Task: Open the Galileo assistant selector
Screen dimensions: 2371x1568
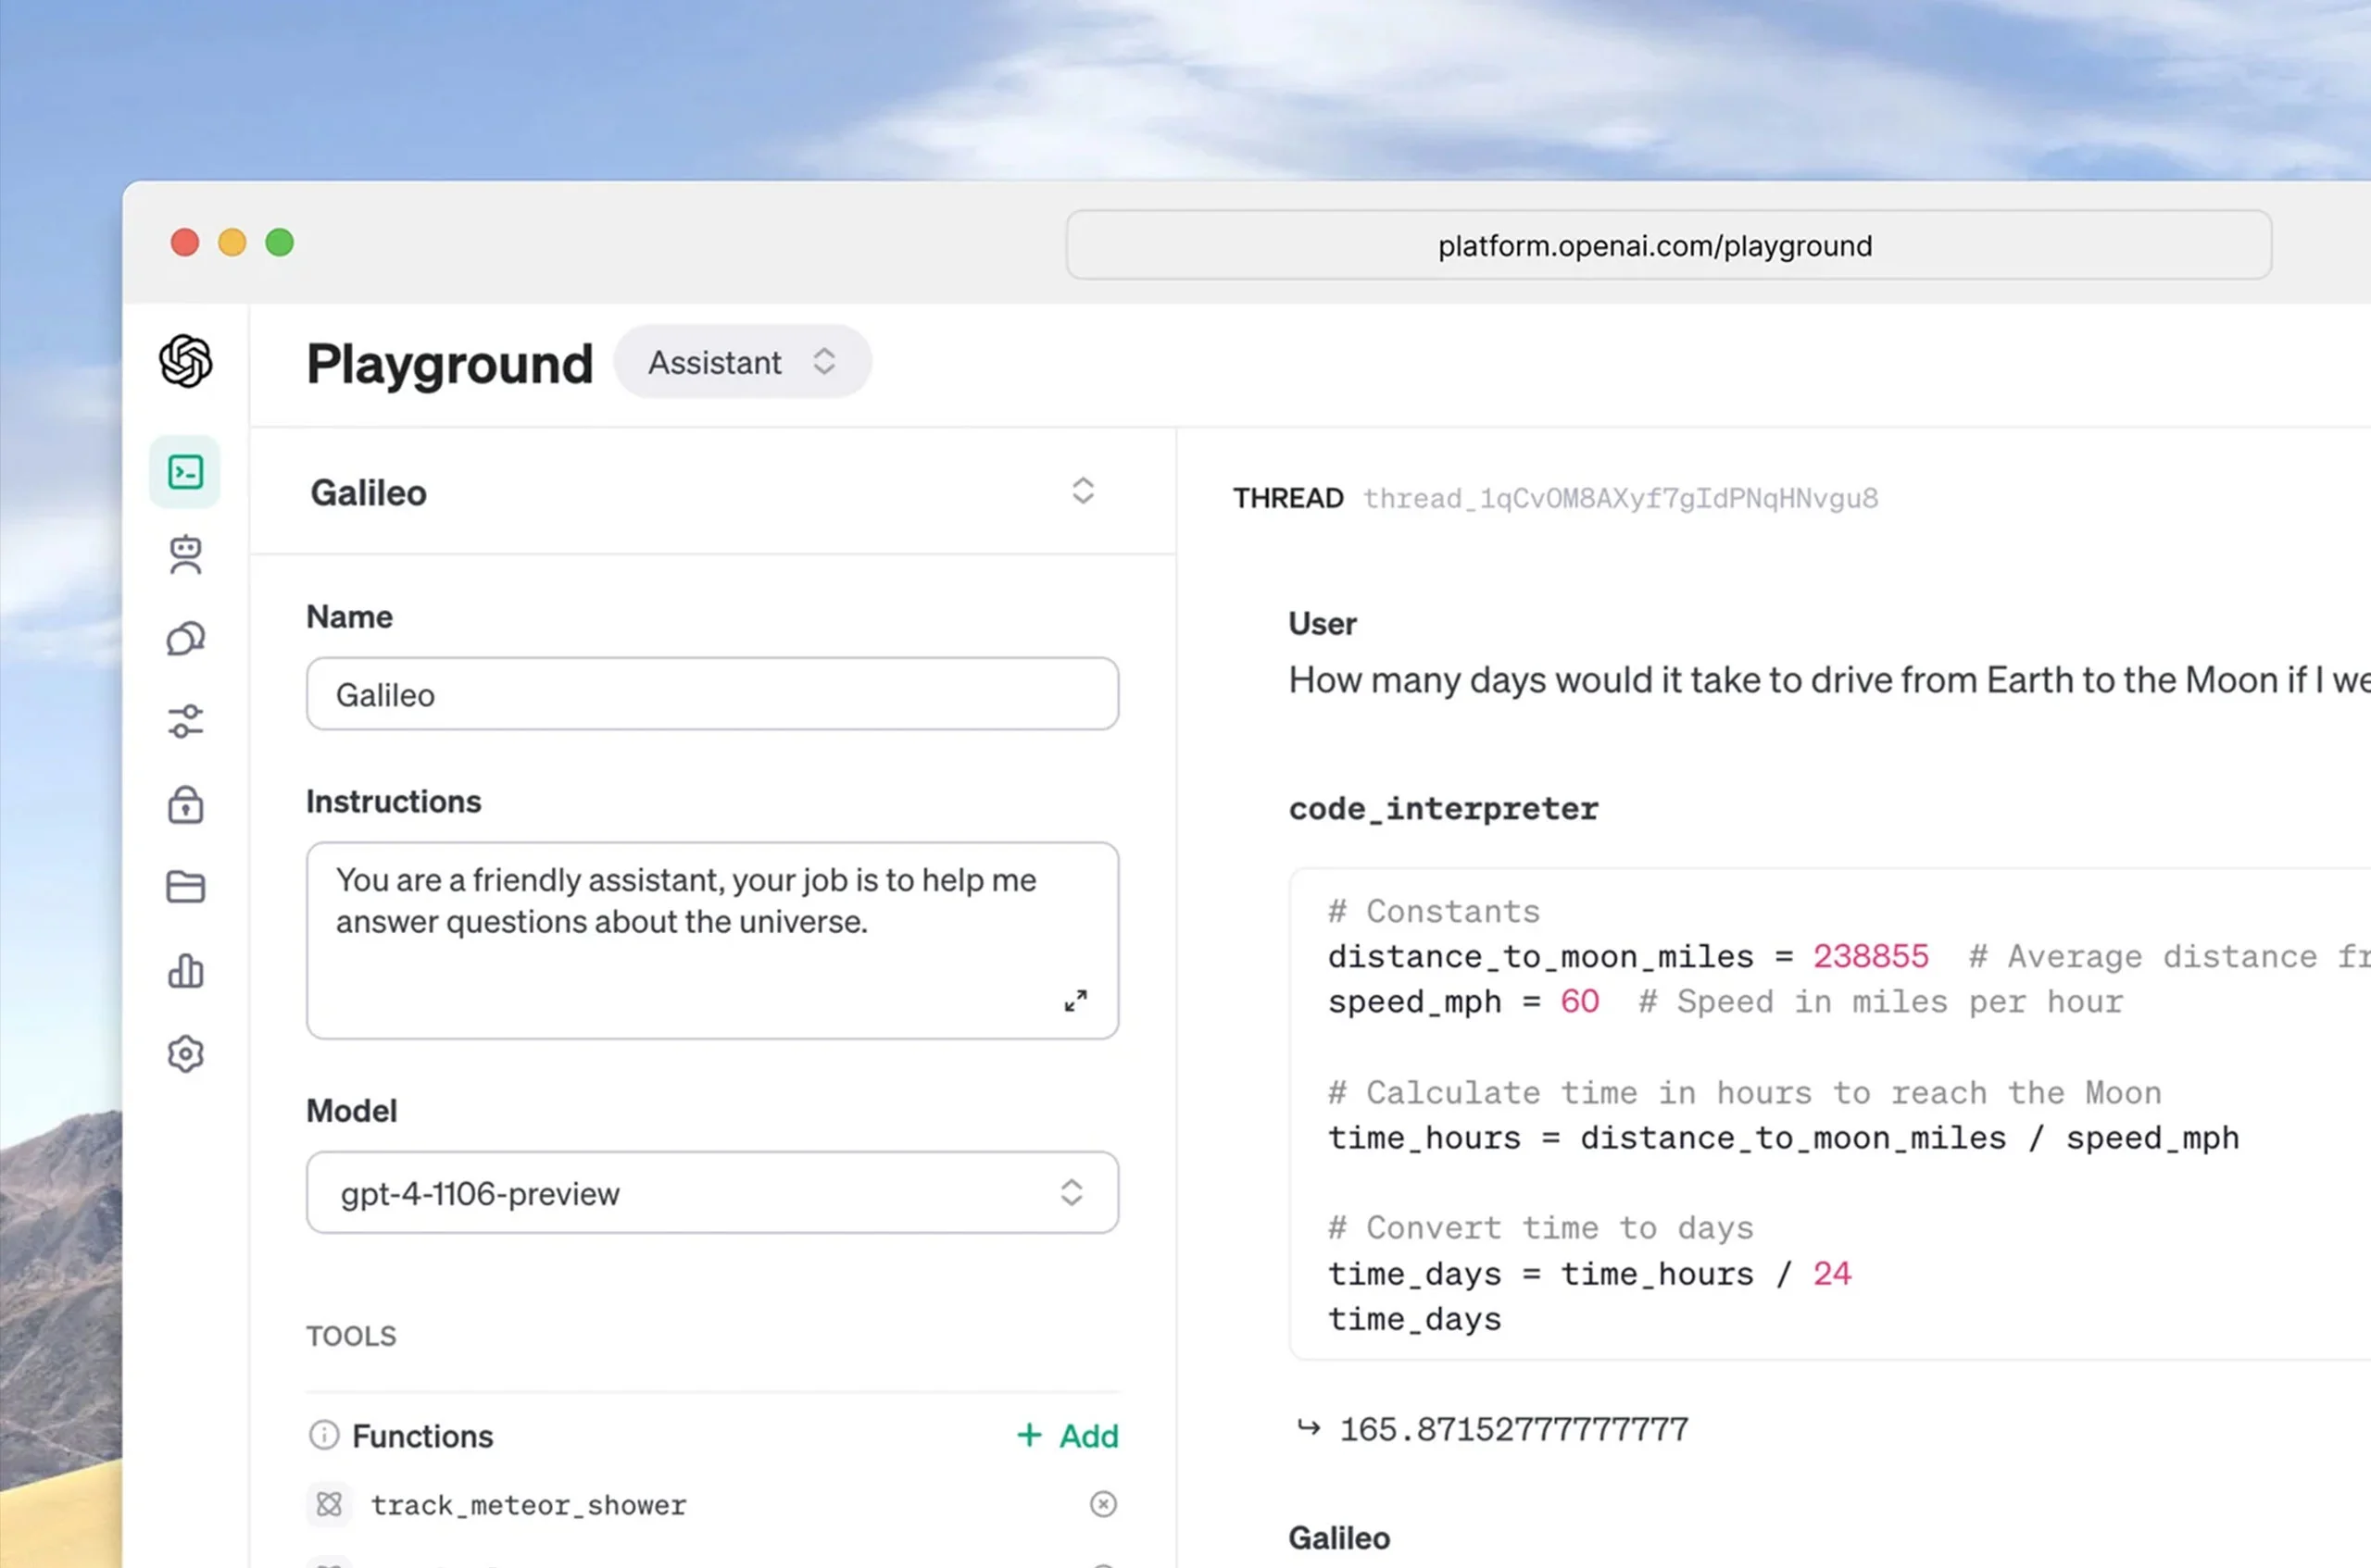Action: point(1083,491)
